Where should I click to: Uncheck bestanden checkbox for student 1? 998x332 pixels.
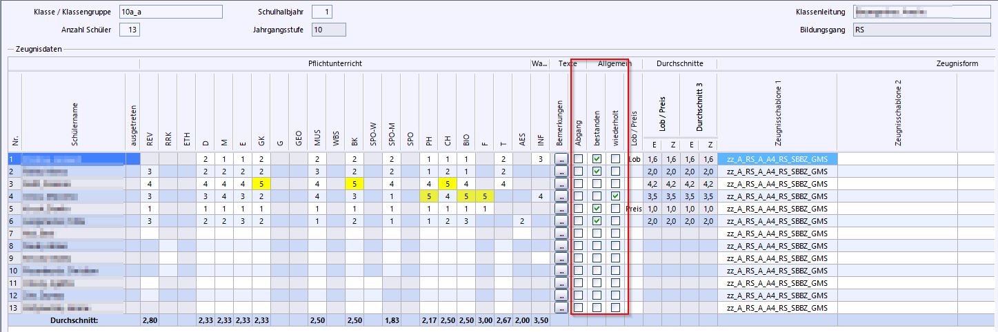click(597, 159)
